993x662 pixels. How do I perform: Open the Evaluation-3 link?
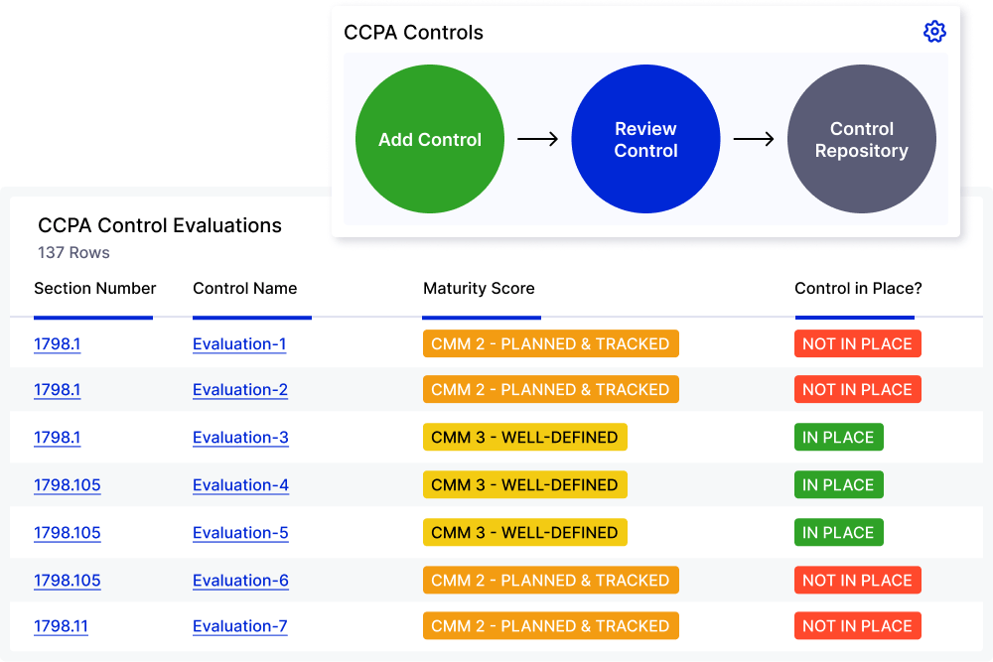point(240,438)
